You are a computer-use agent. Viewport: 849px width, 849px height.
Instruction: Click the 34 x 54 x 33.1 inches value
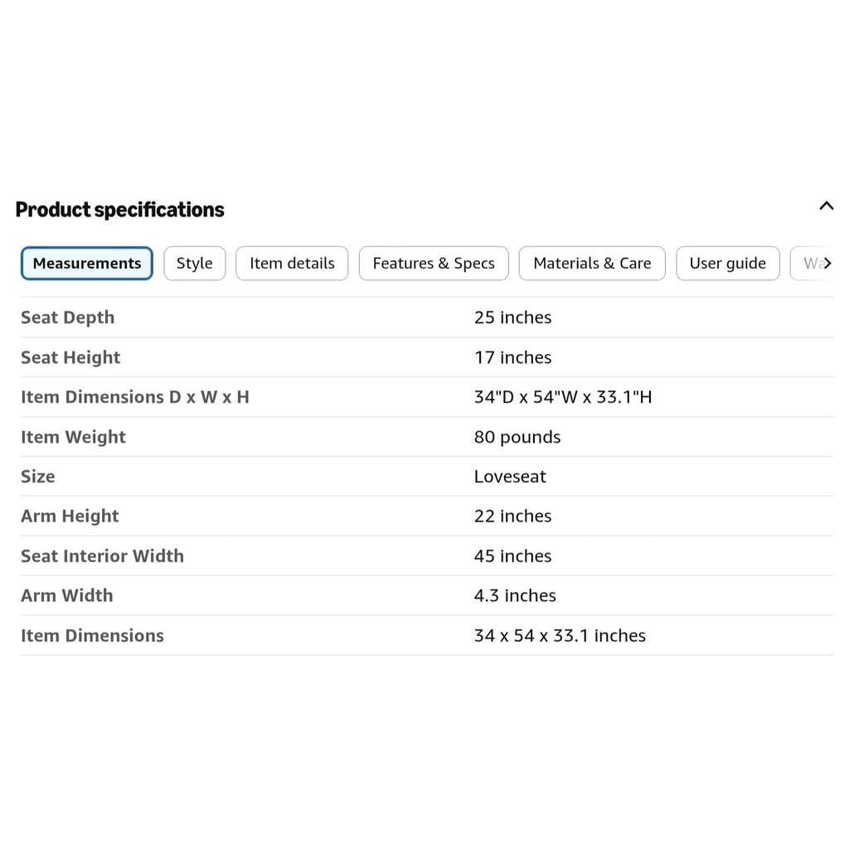(560, 636)
